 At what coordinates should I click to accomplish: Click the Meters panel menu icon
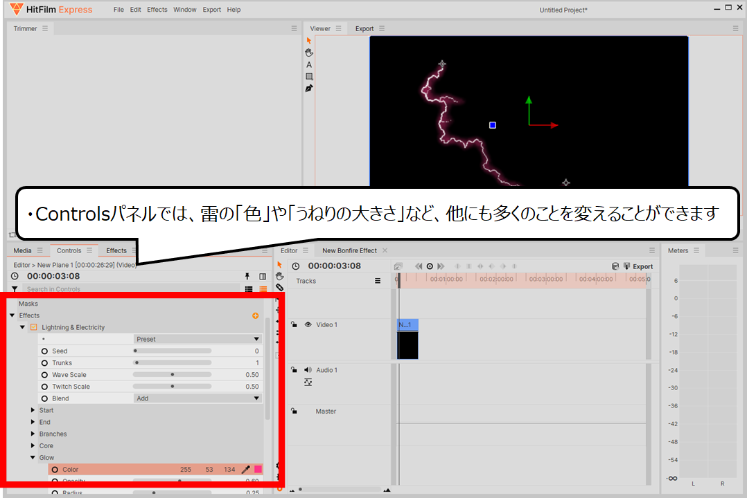pyautogui.click(x=696, y=250)
